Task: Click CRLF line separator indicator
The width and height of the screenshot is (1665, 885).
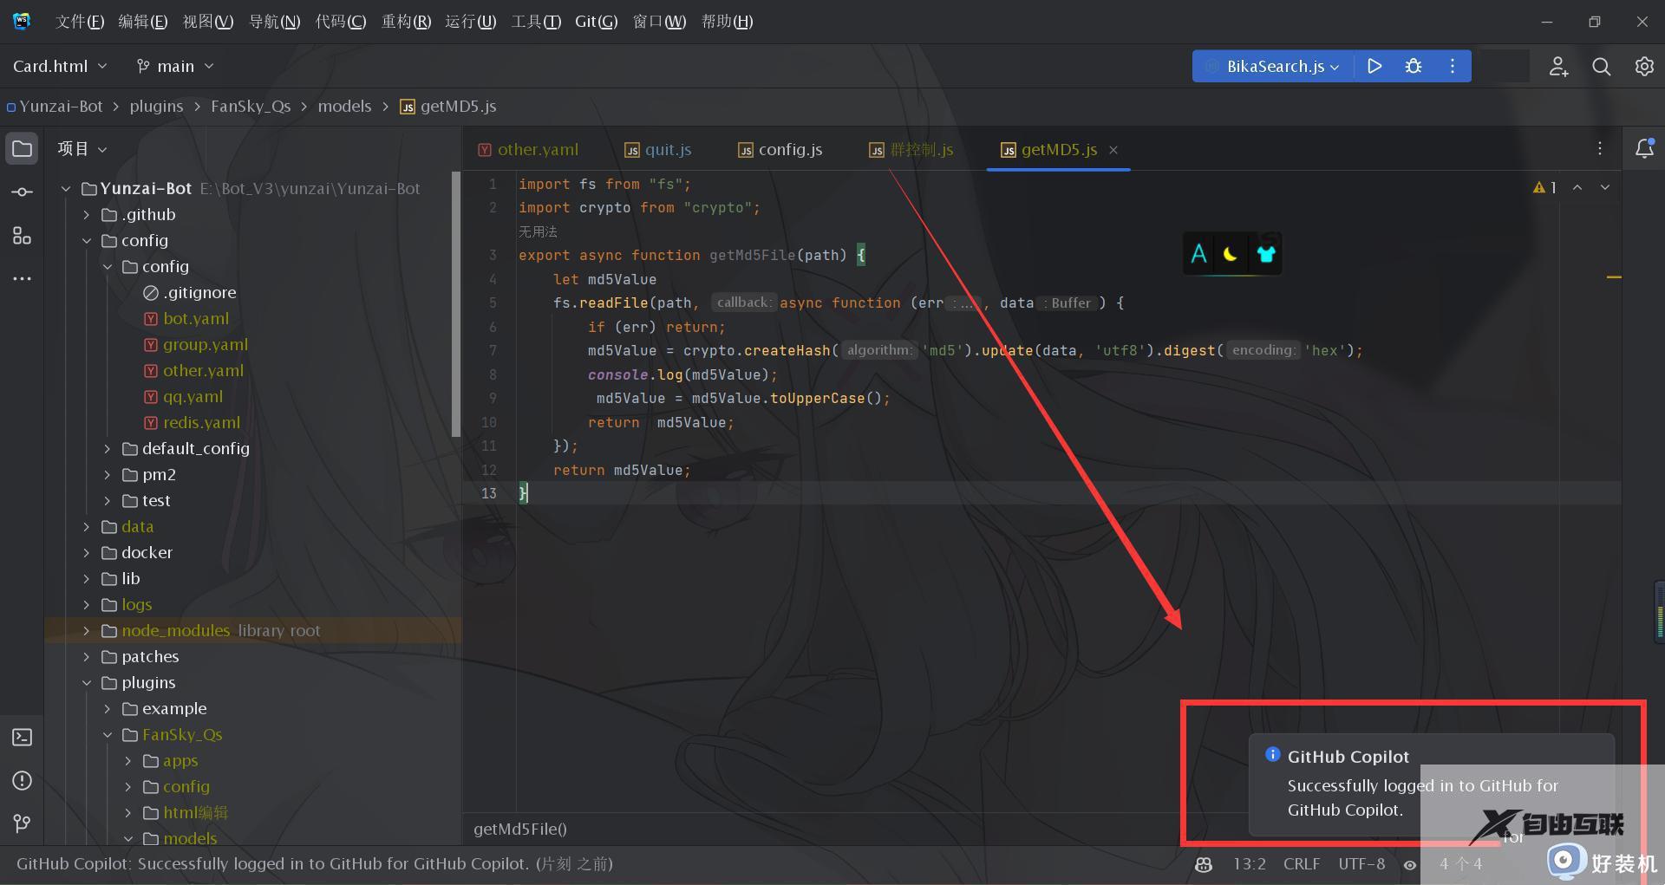Action: tap(1301, 864)
